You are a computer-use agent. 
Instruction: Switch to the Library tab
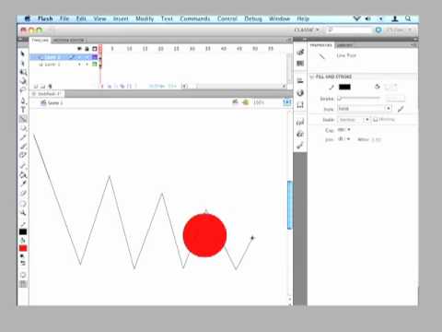pos(344,45)
